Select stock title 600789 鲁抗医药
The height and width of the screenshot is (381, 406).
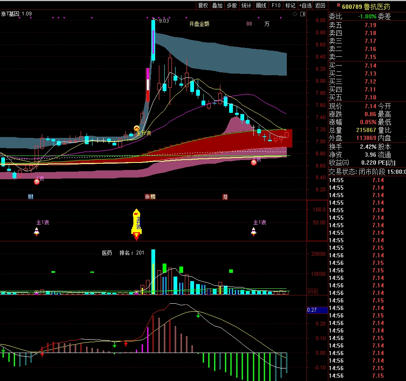pos(366,7)
